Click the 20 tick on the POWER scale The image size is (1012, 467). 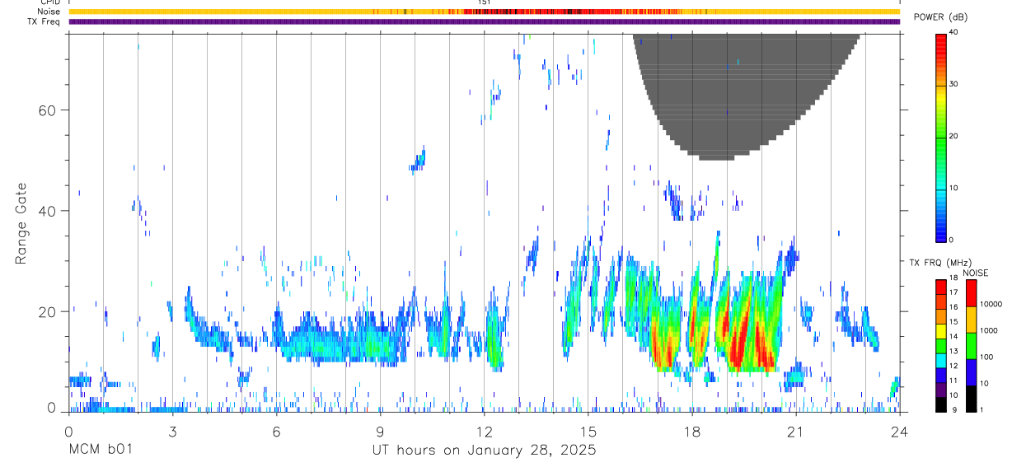tap(953, 137)
